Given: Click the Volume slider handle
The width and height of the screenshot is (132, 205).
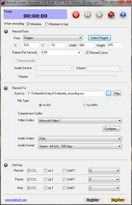Looking at the screenshot, I should 37,76.
